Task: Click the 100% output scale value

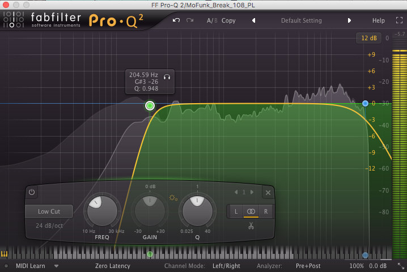Action: [357, 266]
